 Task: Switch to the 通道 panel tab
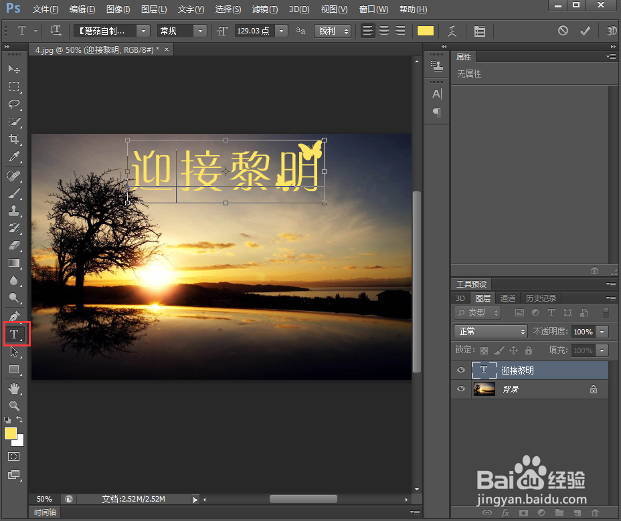tap(507, 298)
